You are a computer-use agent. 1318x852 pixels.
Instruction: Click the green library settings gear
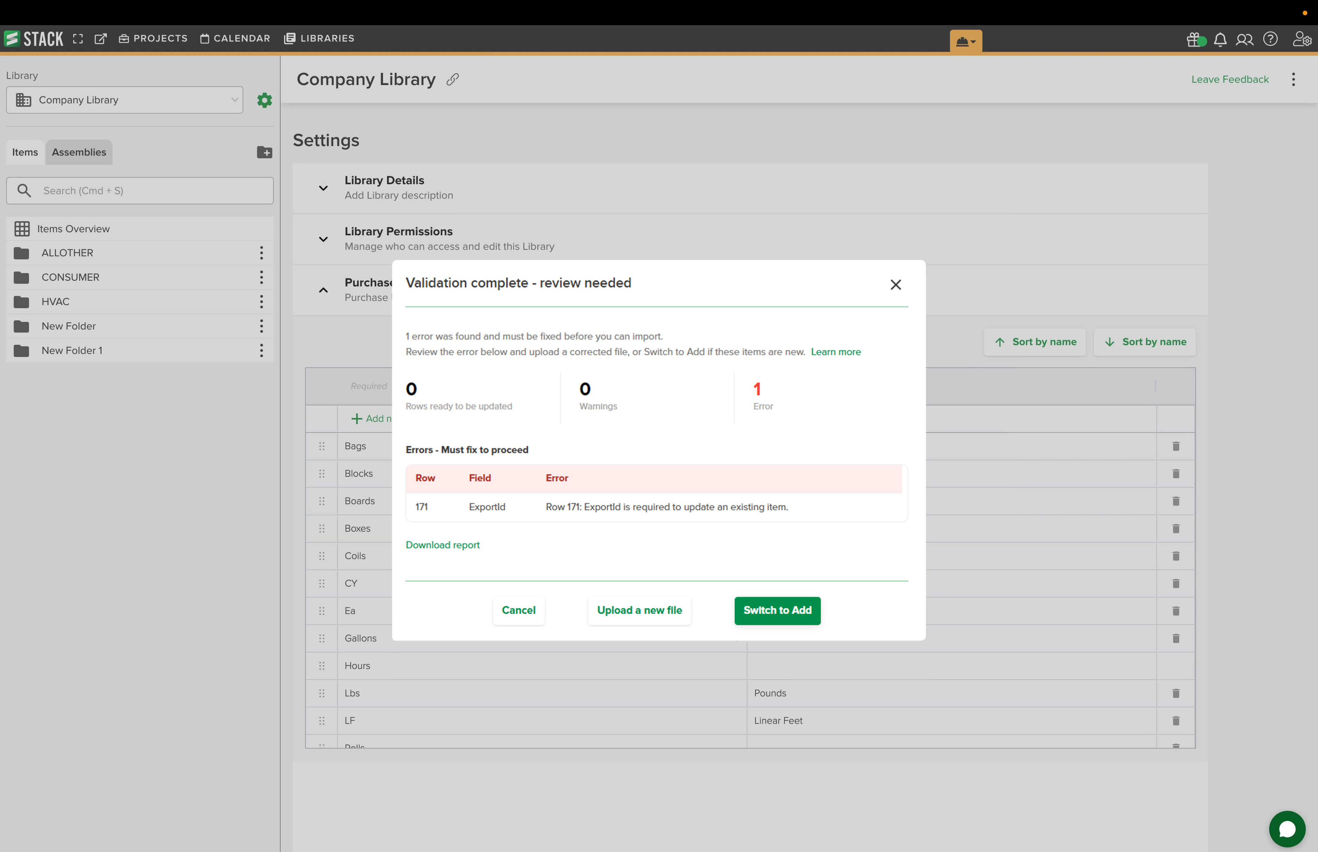tap(264, 100)
